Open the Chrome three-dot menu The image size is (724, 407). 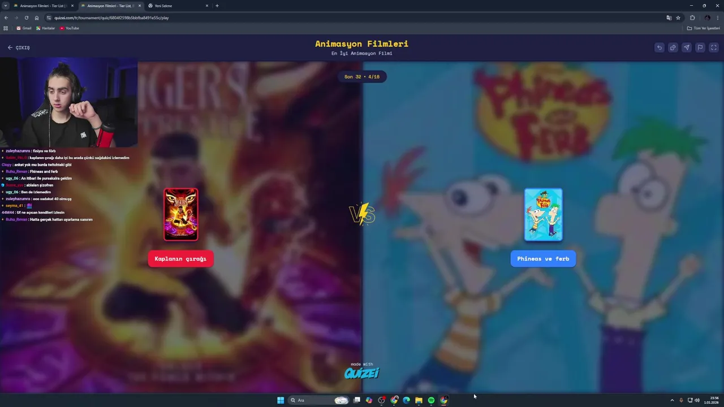coord(717,18)
